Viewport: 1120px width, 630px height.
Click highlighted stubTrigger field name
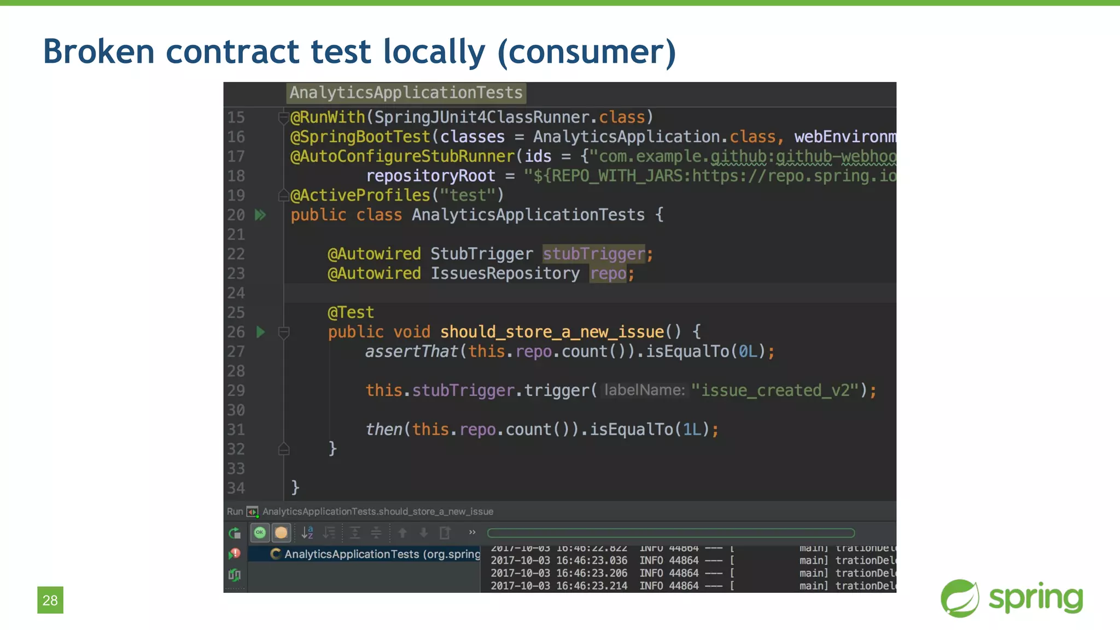pos(594,254)
